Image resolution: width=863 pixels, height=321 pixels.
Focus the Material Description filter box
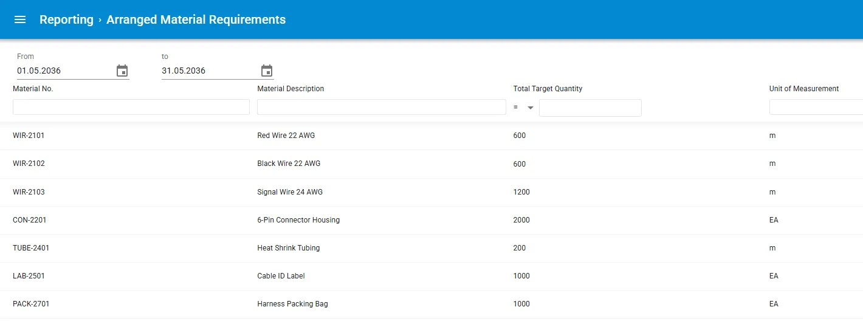(382, 107)
